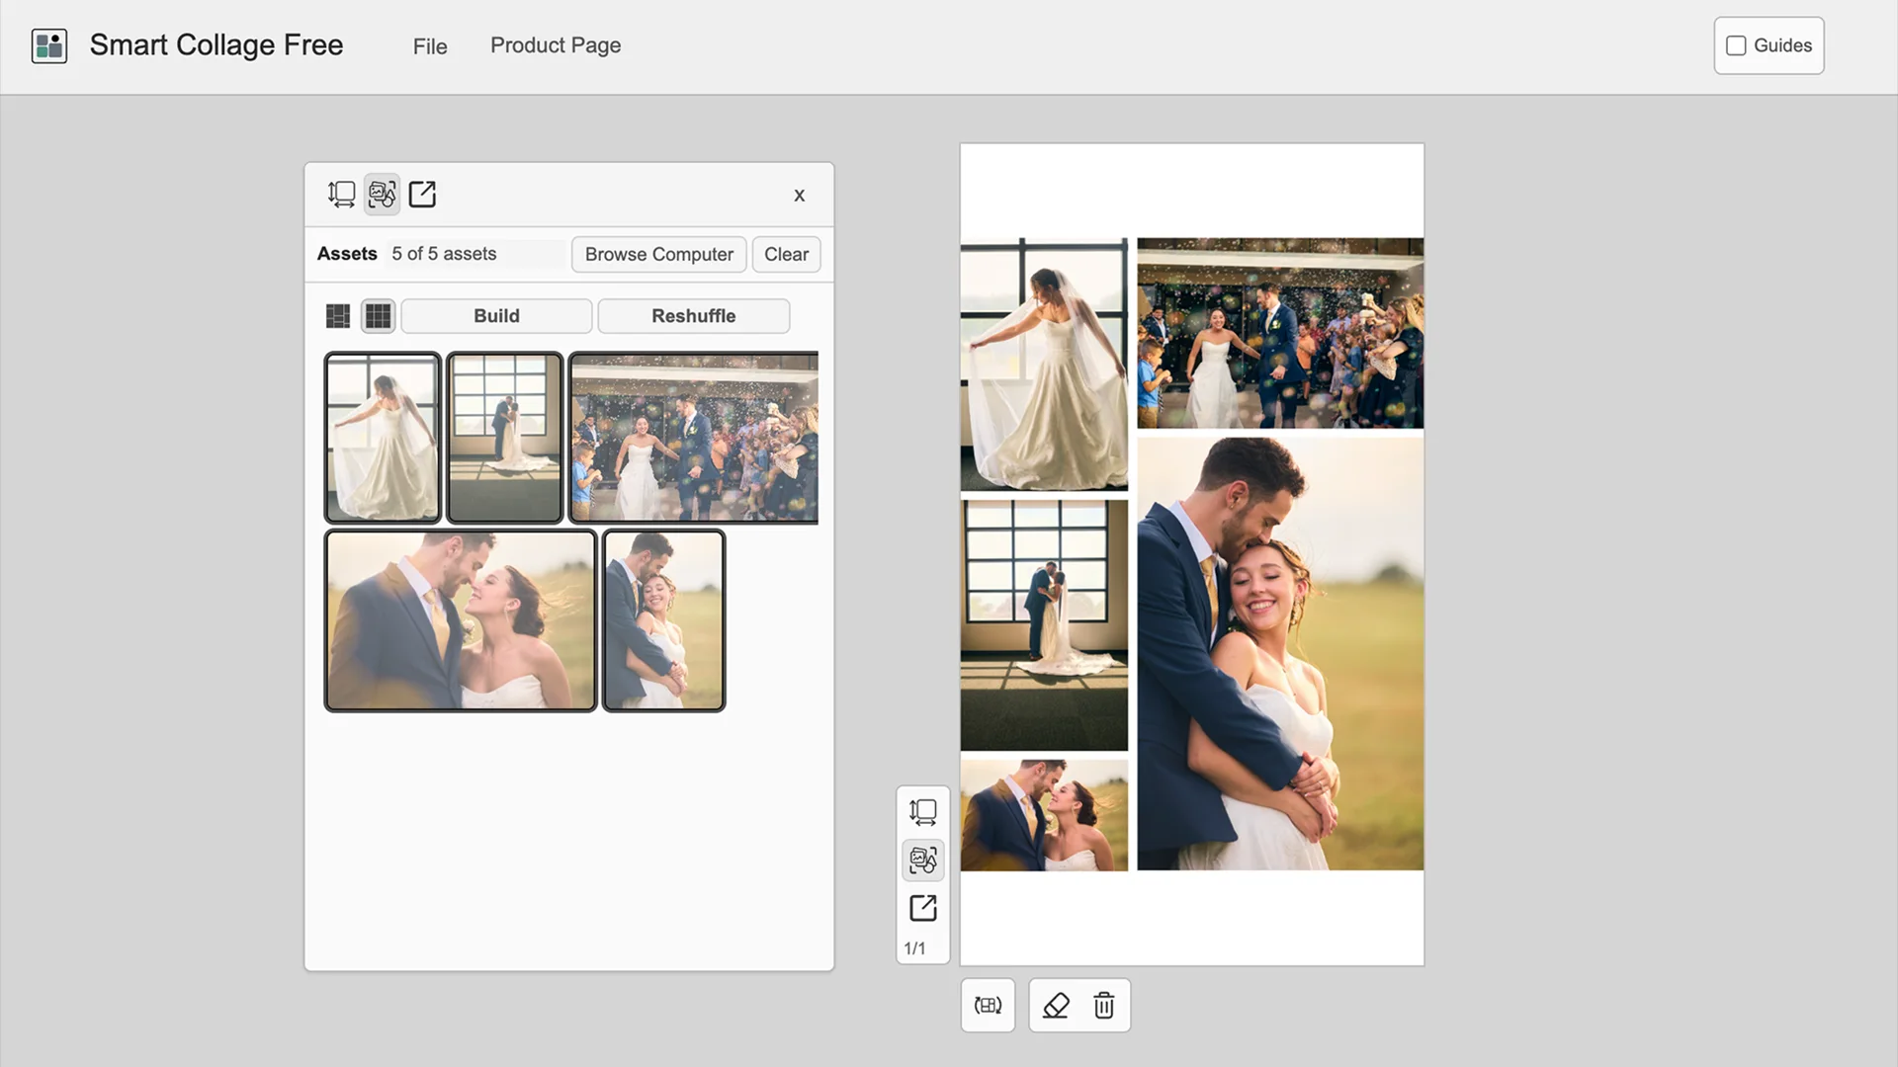Select bride in dress photo on canvas
This screenshot has height=1067, width=1898.
tap(1044, 364)
